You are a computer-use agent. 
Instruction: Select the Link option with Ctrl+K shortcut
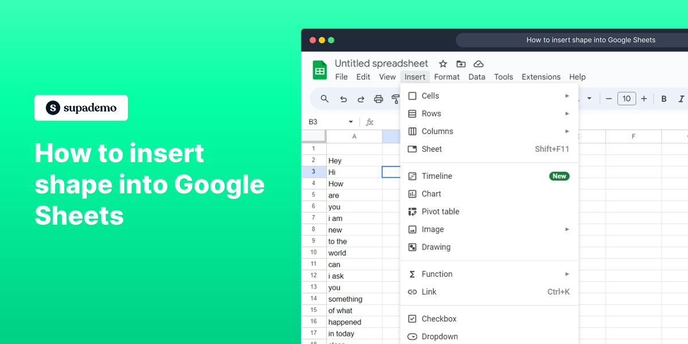point(428,292)
